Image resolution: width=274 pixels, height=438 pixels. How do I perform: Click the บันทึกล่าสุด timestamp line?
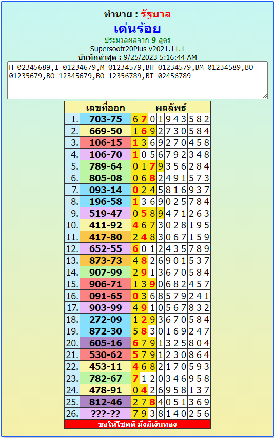pyautogui.click(x=137, y=57)
